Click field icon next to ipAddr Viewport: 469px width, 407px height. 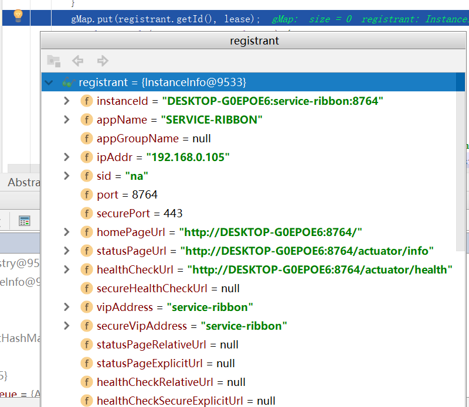[86, 157]
